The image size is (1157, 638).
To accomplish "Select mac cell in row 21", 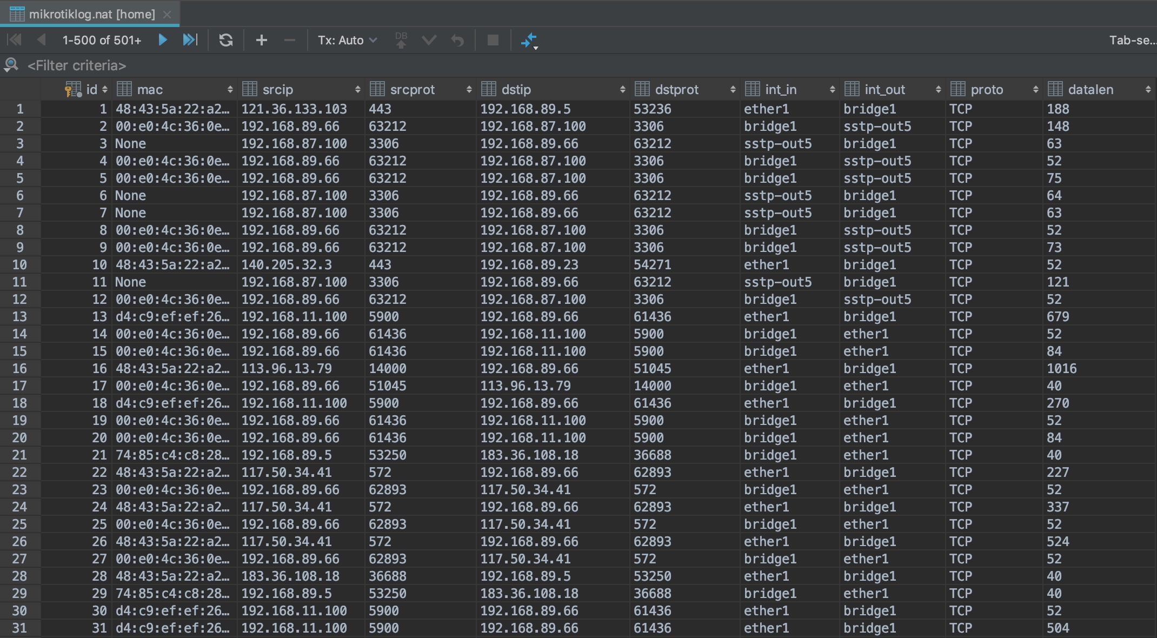I will click(175, 455).
